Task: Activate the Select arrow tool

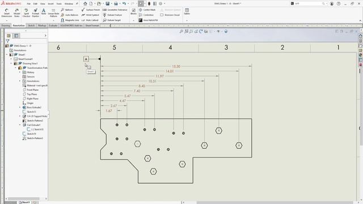Action: coord(141,3)
